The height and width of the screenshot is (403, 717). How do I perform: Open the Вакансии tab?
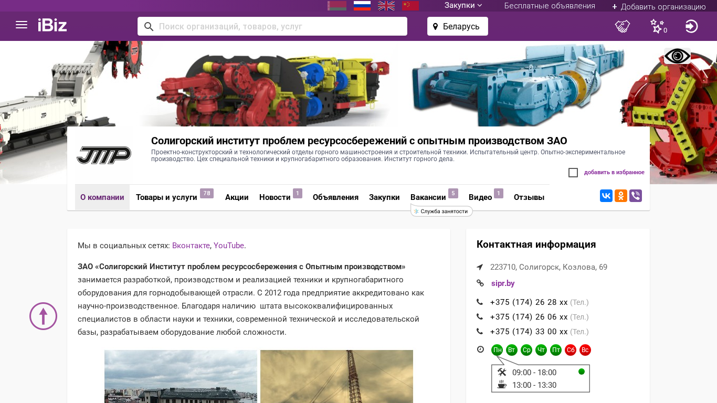(x=434, y=197)
